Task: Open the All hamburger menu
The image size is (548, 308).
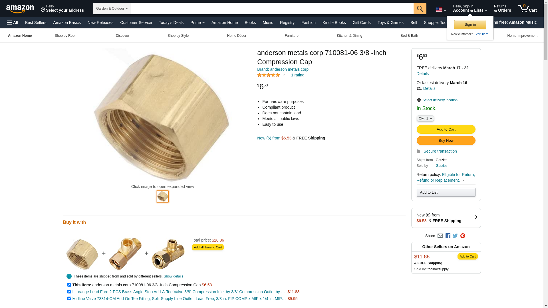Action: [13, 23]
